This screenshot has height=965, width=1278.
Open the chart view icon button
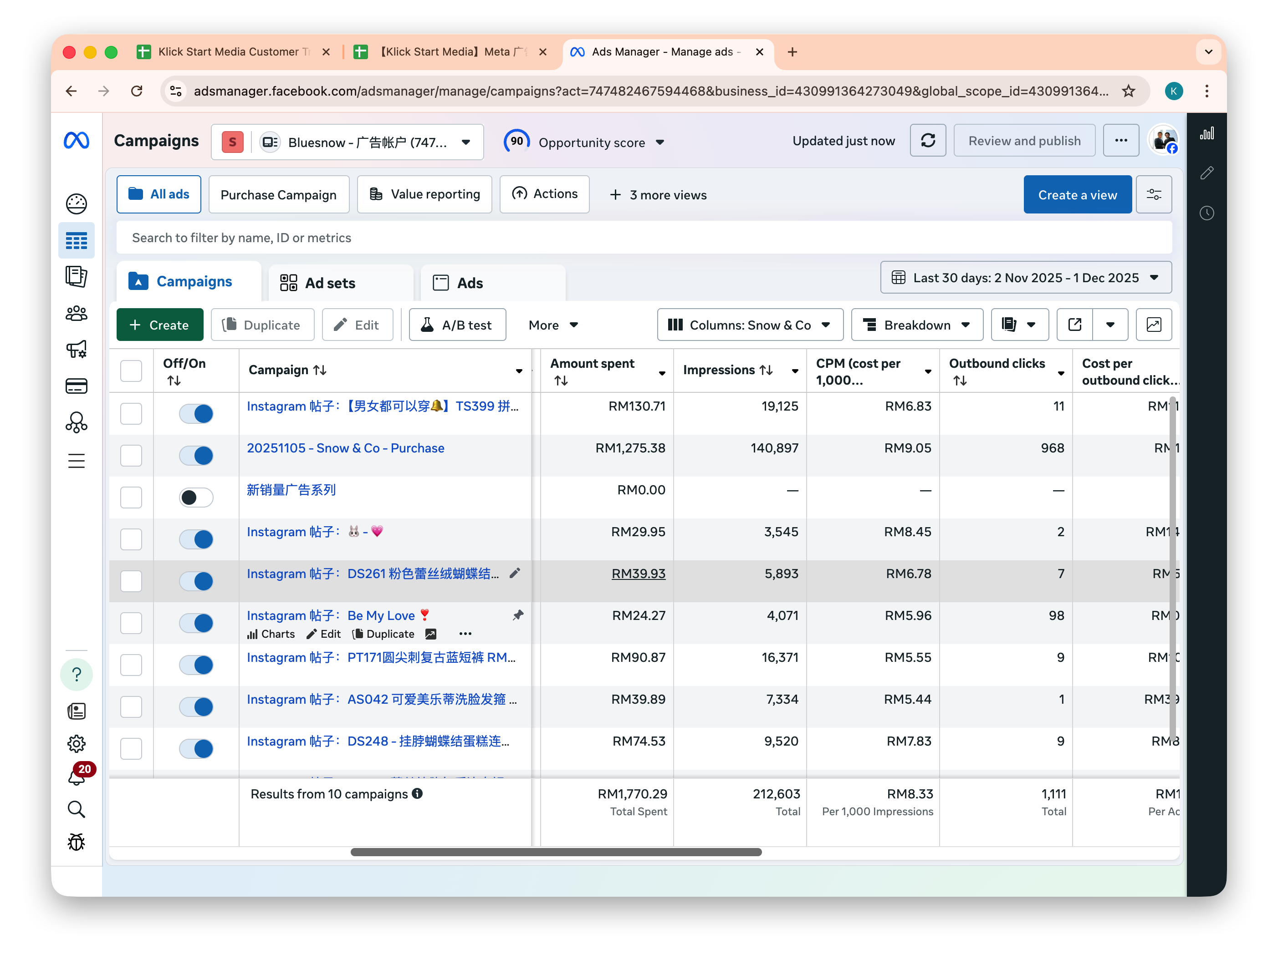pyautogui.click(x=1154, y=325)
